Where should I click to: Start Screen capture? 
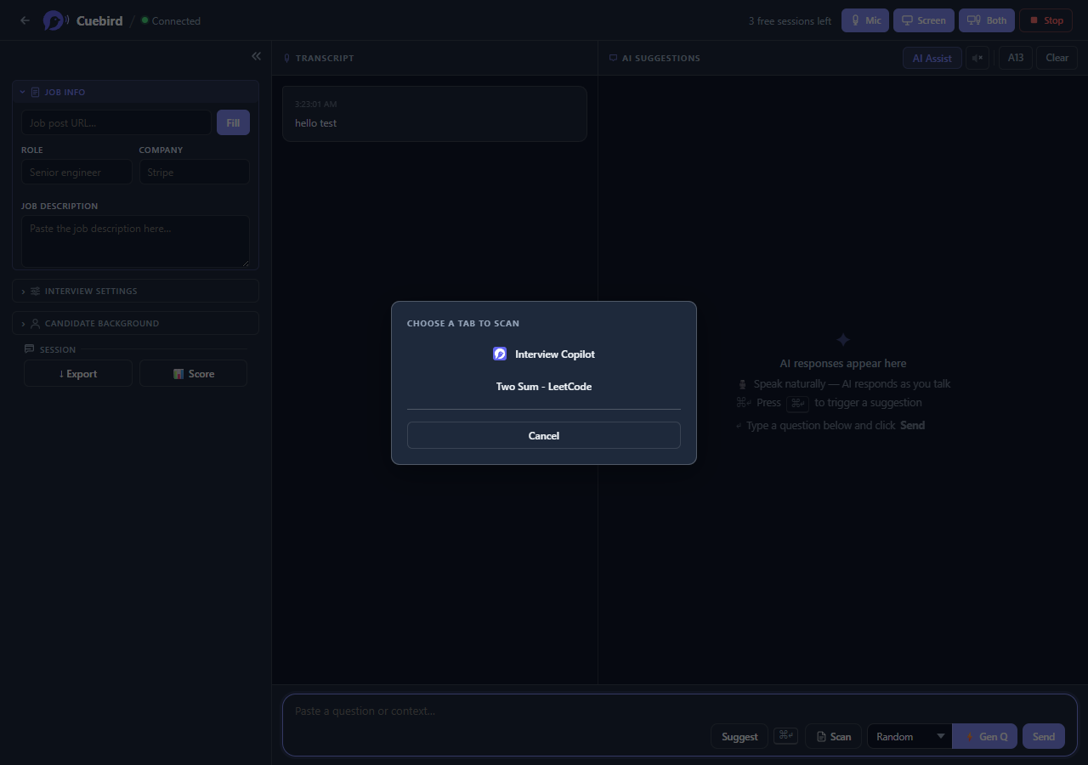tap(924, 20)
